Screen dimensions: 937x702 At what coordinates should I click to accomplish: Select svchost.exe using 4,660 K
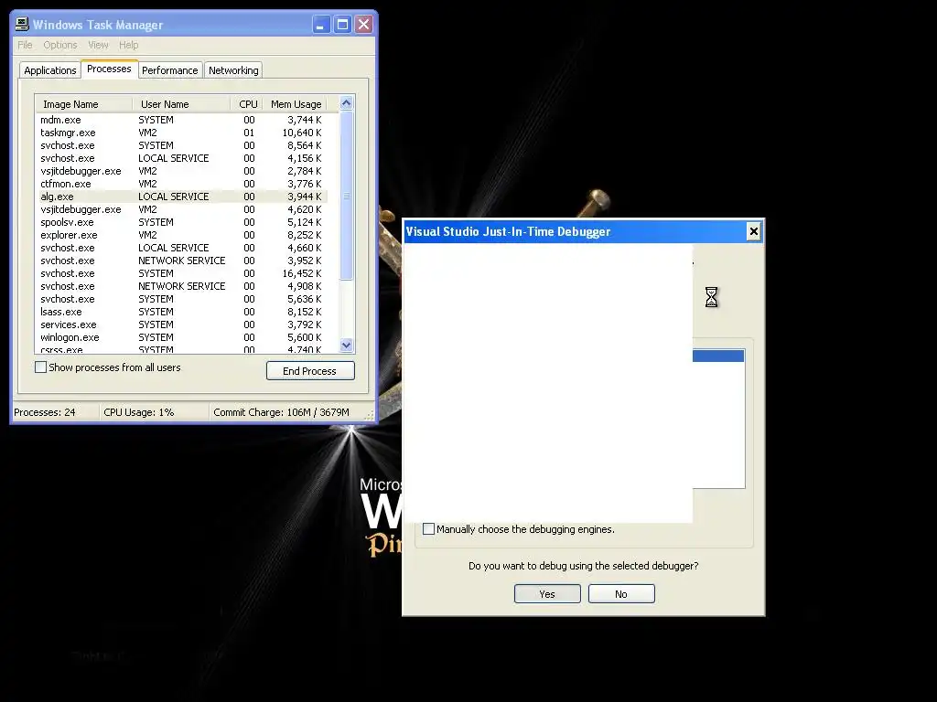pos(182,248)
